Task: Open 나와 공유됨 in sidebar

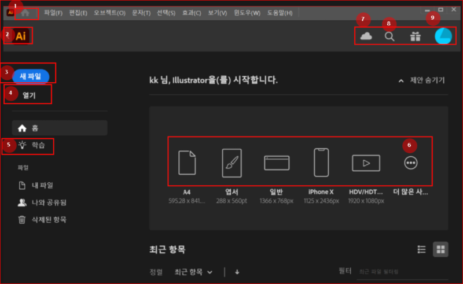Action: click(42, 202)
